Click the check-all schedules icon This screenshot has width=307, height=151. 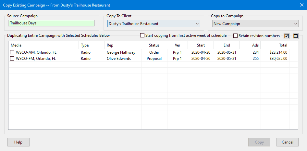click(x=286, y=36)
